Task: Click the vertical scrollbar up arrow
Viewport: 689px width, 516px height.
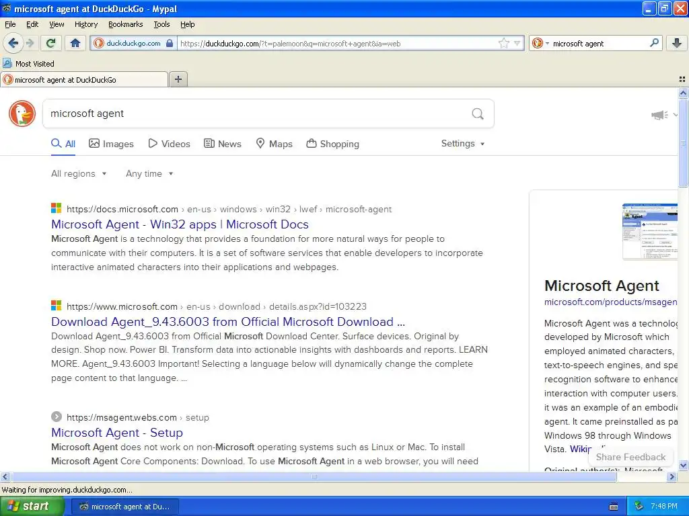Action: click(683, 93)
